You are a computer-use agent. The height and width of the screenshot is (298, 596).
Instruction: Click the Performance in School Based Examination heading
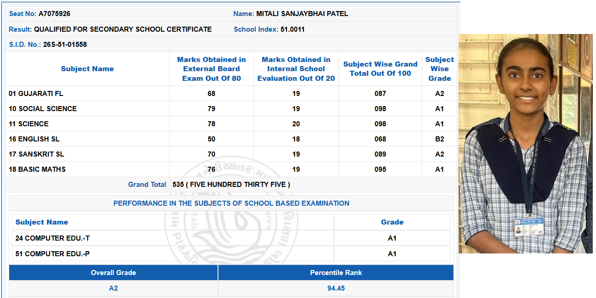point(231,203)
